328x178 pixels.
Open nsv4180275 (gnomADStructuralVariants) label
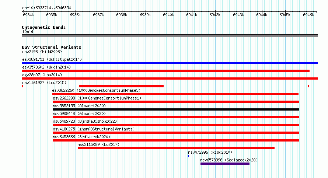94,129
